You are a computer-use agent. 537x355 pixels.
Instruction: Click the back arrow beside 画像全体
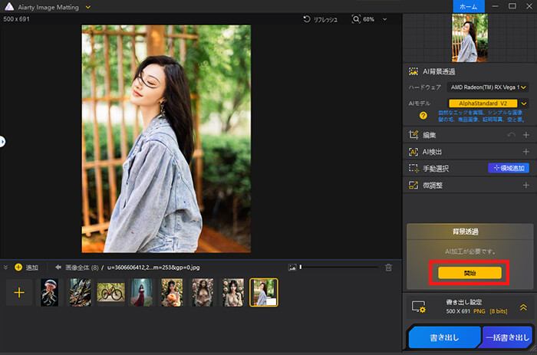[x=58, y=268]
